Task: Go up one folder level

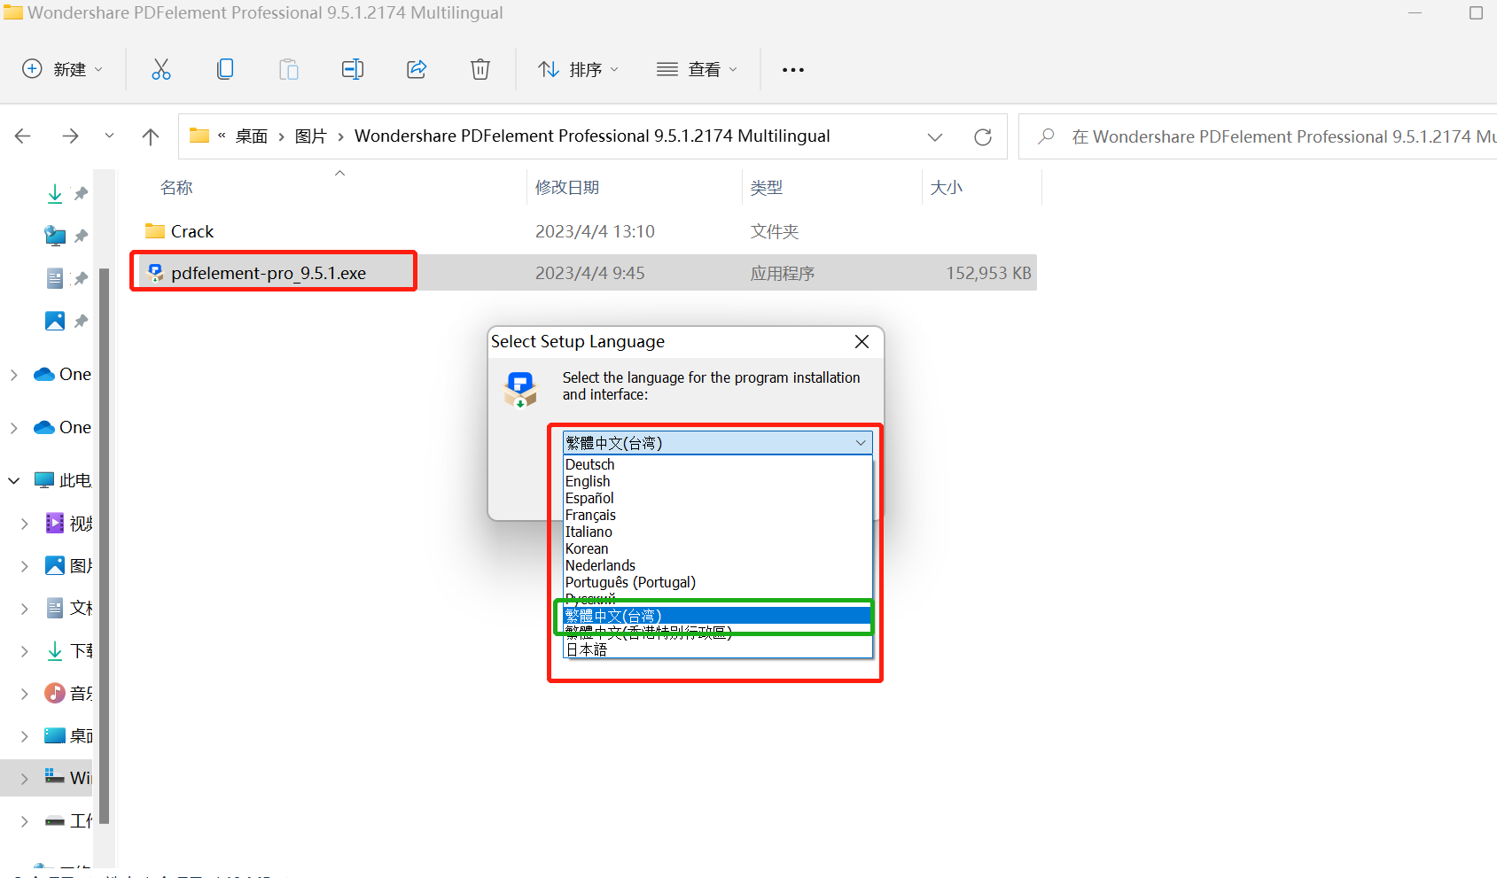Action: 151,136
